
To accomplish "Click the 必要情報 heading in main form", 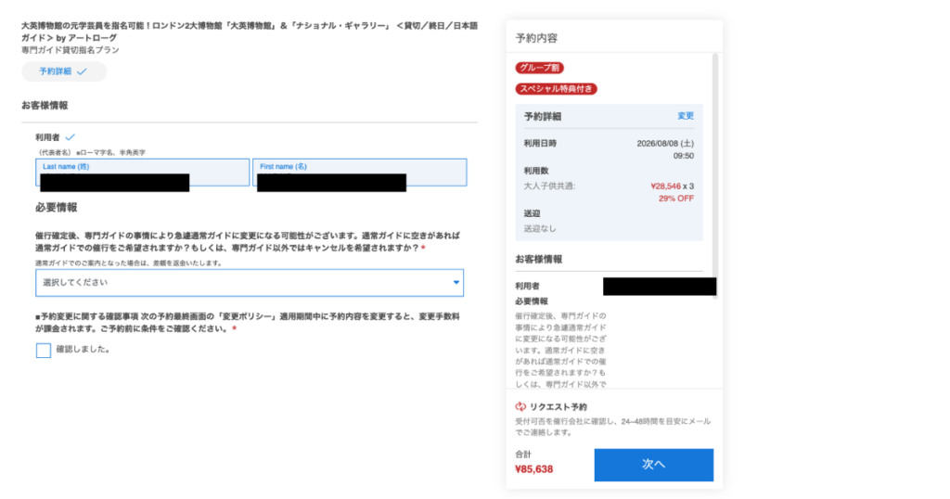I will (x=56, y=207).
